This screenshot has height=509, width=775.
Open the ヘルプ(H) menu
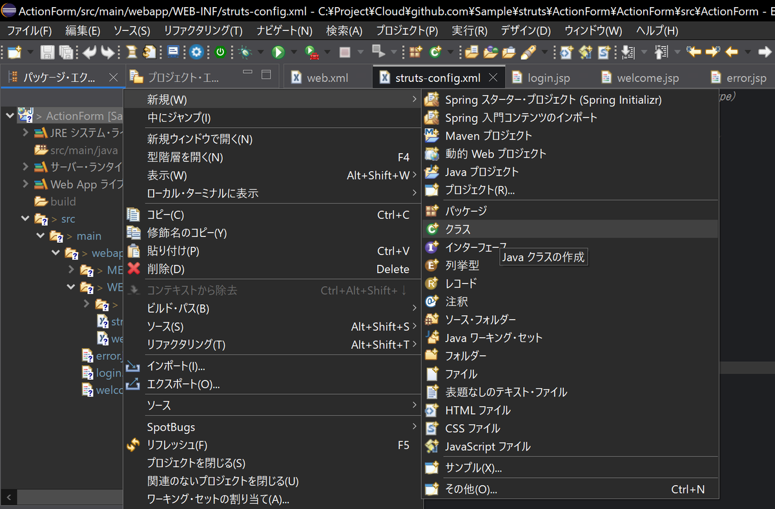657,31
